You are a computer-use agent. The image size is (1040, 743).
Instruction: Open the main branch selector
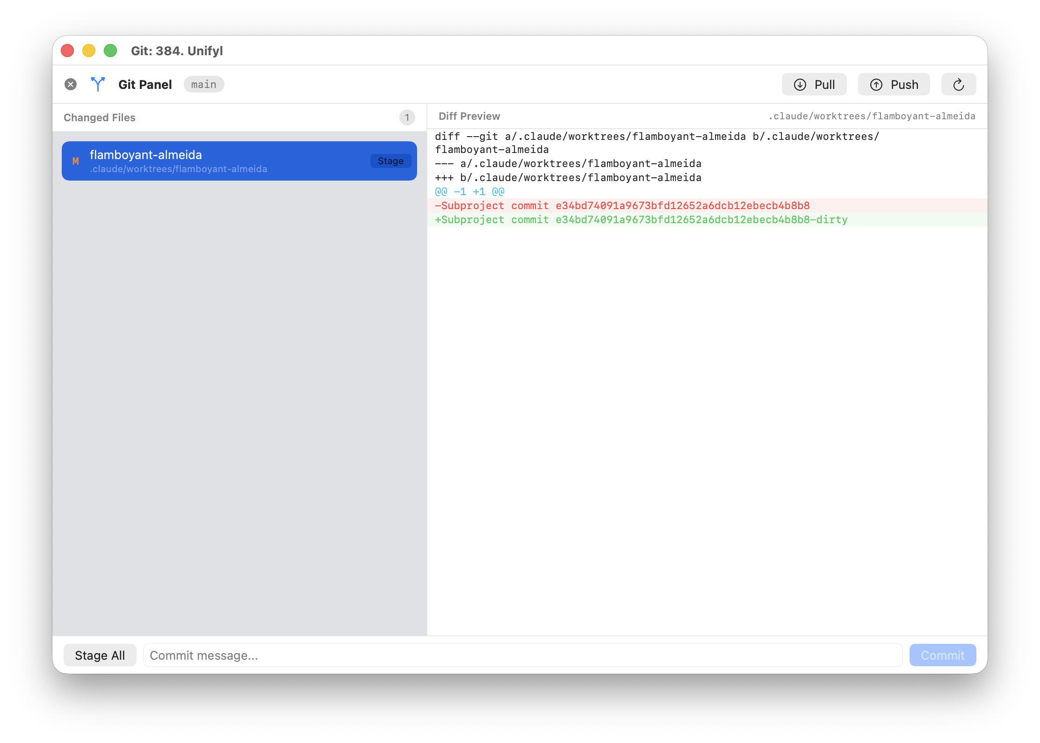[x=204, y=84]
